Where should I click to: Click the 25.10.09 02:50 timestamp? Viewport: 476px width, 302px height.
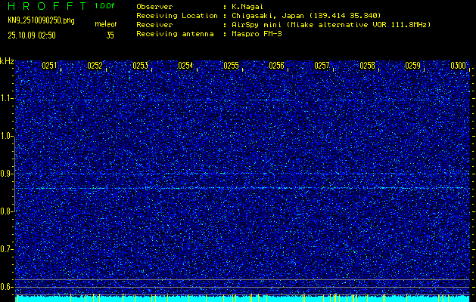pyautogui.click(x=33, y=35)
